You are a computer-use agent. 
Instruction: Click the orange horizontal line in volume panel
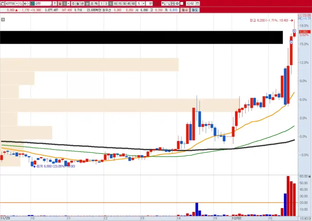pos(149,203)
